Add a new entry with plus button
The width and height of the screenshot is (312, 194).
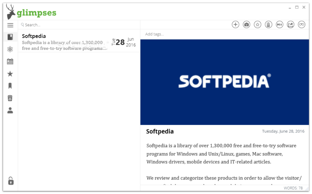click(x=236, y=25)
